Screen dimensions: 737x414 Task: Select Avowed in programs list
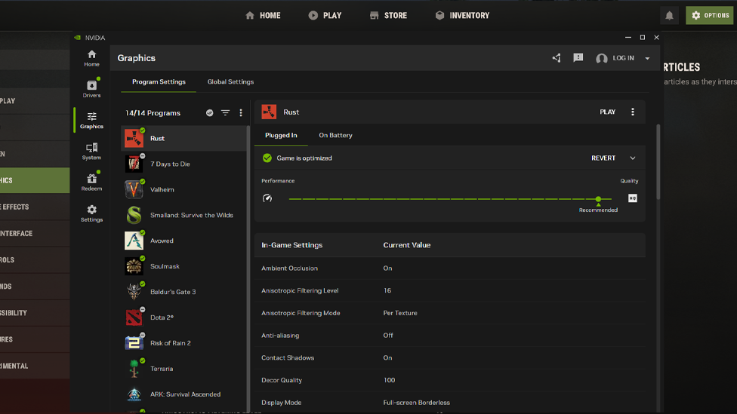[x=183, y=241]
